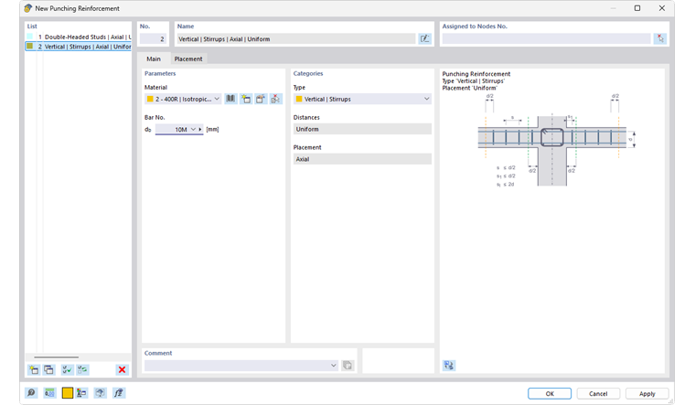Click the Distances field showing Uniform
The image size is (695, 405).
362,129
